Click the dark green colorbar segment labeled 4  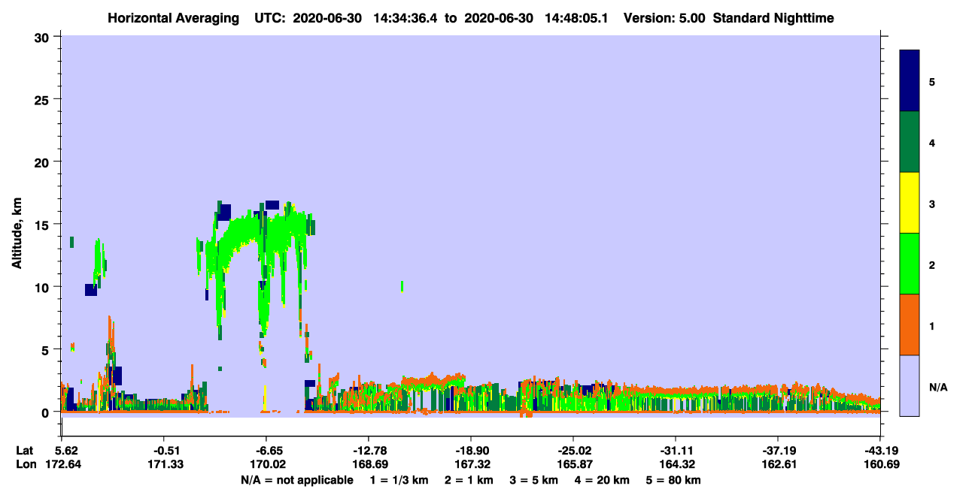coord(910,142)
